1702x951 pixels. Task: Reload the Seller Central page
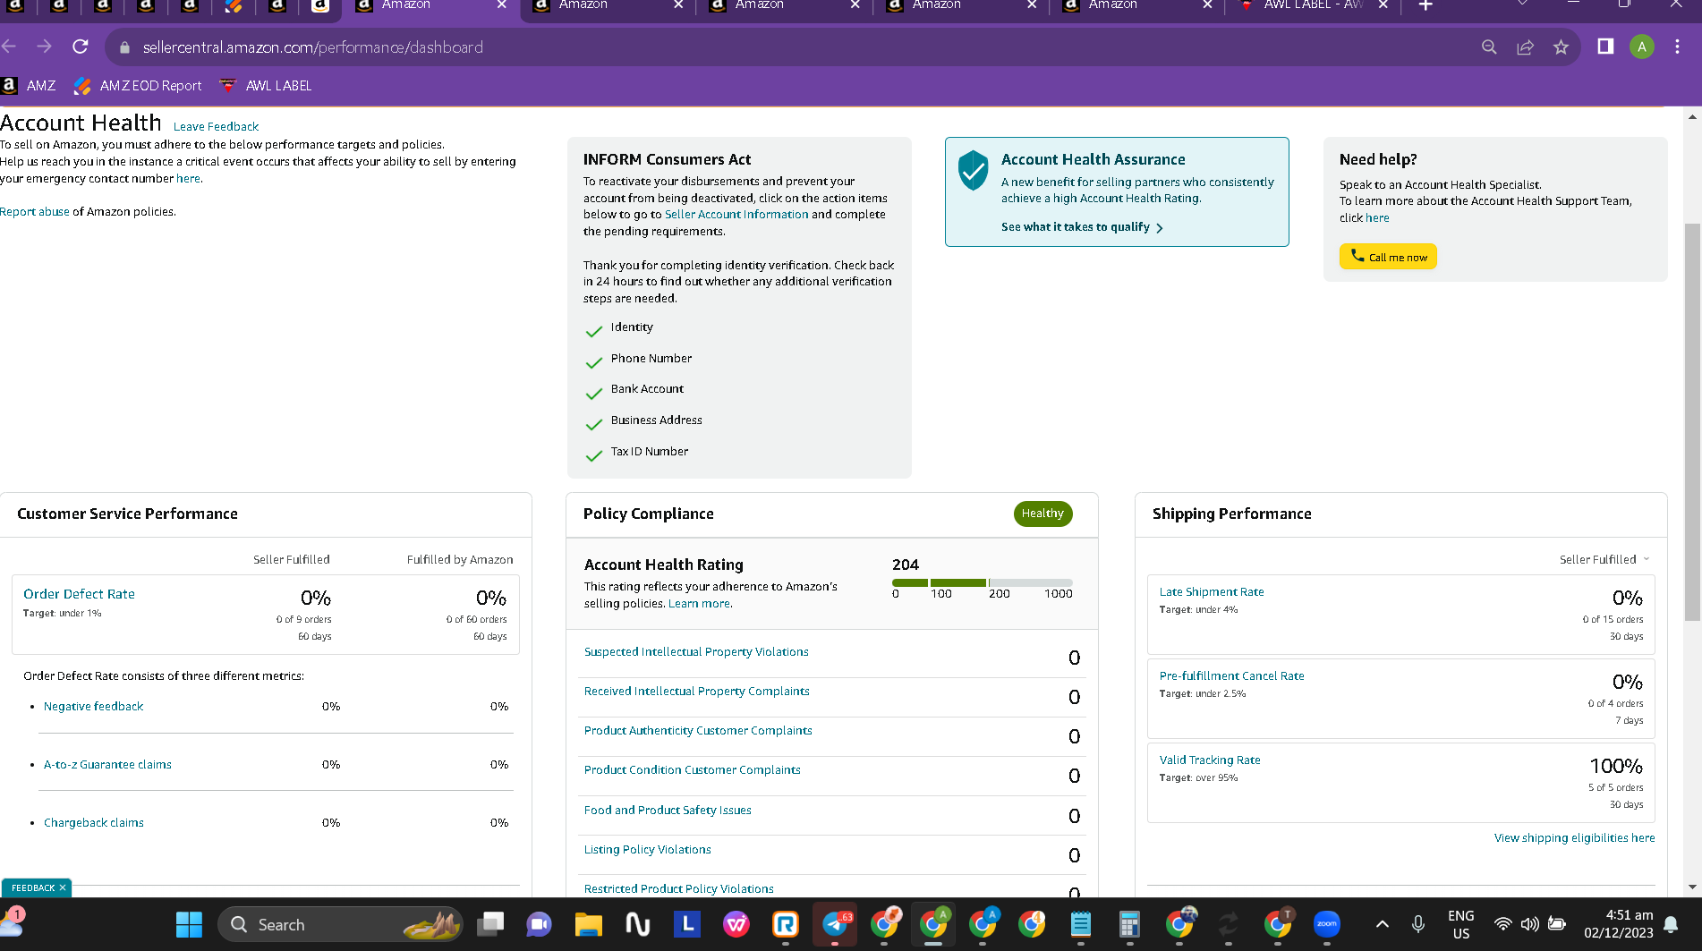pos(81,47)
